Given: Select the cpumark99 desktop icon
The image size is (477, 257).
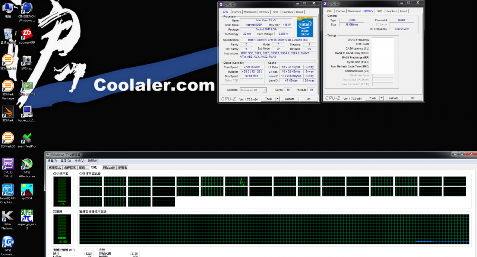Looking at the screenshot, I should pos(26,36).
